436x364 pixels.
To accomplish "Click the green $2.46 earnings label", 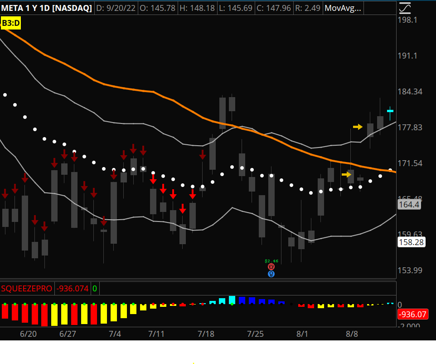I will point(271,261).
